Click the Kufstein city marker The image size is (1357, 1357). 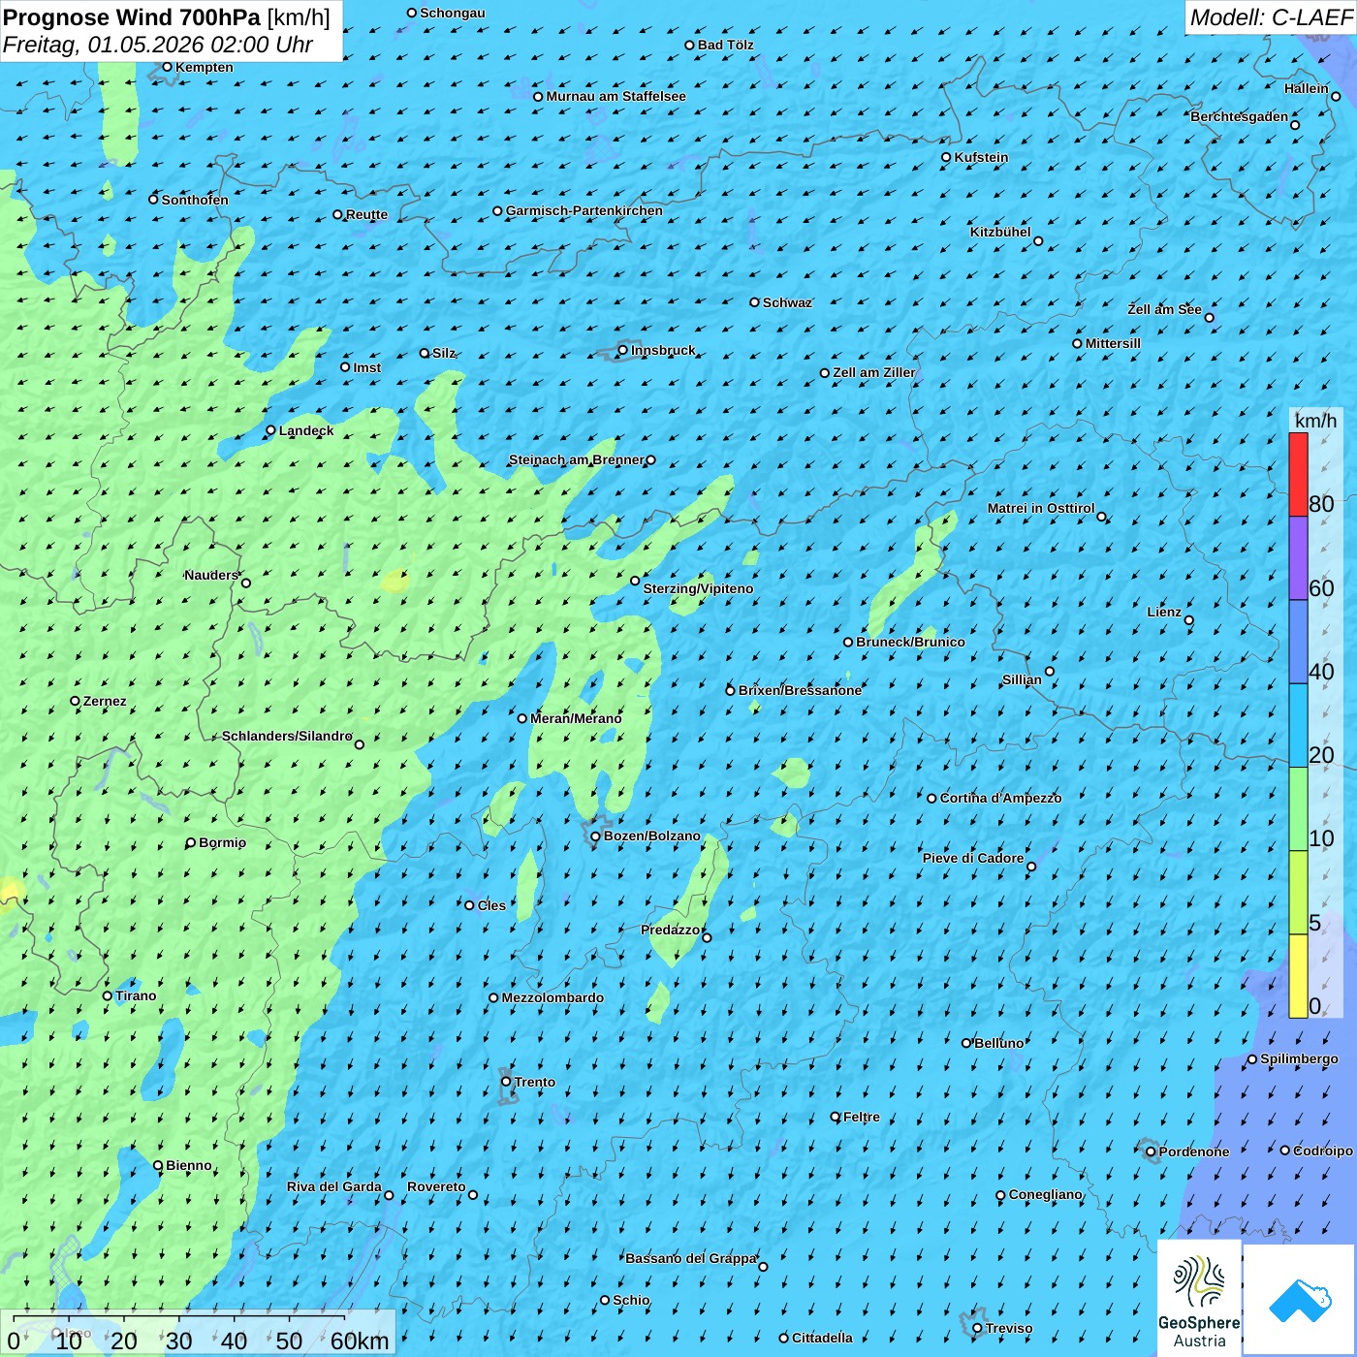click(947, 157)
